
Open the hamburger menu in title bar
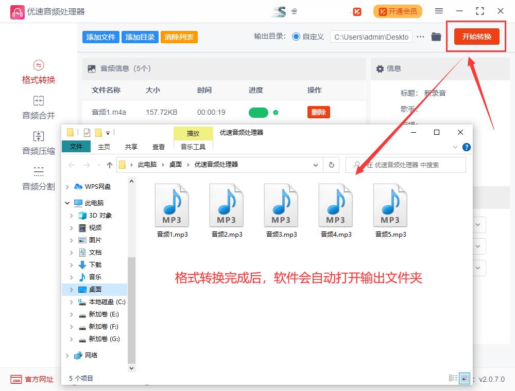point(439,11)
